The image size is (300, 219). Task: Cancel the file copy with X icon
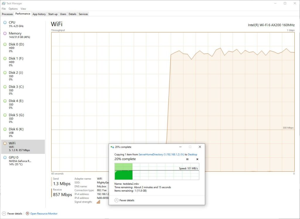(x=197, y=159)
